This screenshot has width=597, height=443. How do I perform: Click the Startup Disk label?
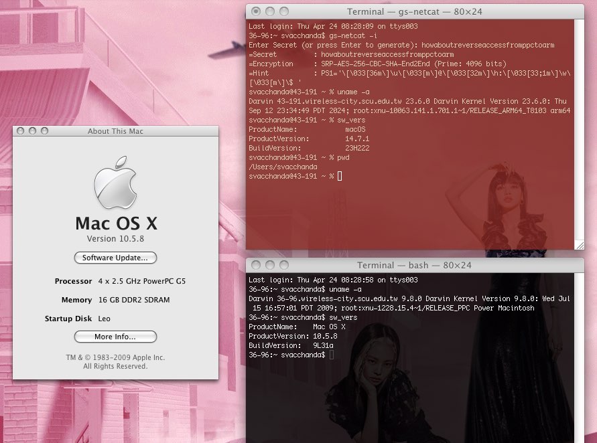(x=68, y=319)
